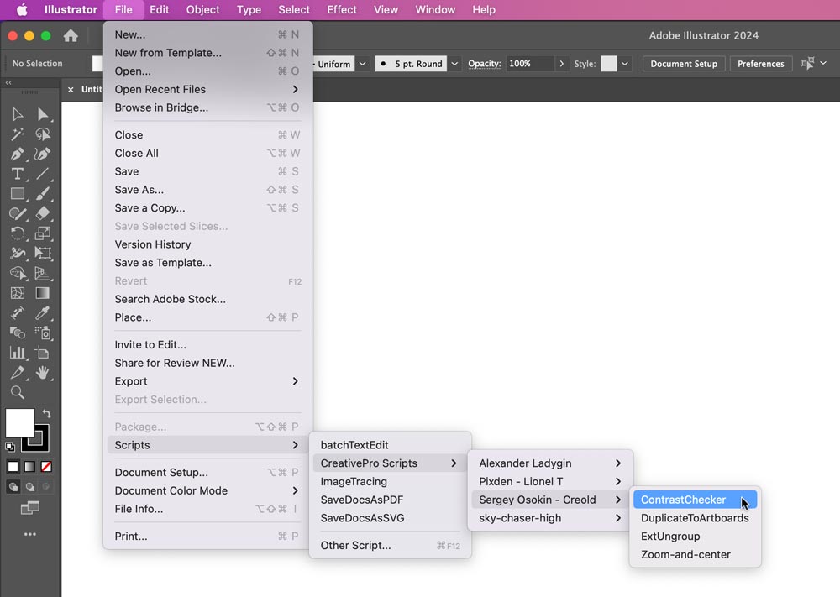
Task: Select the Artboard tool
Action: [x=42, y=353]
